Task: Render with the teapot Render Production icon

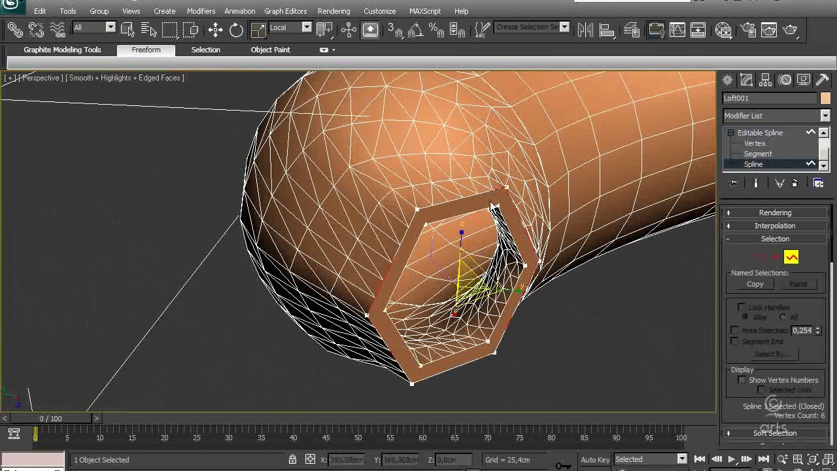Action: (791, 29)
